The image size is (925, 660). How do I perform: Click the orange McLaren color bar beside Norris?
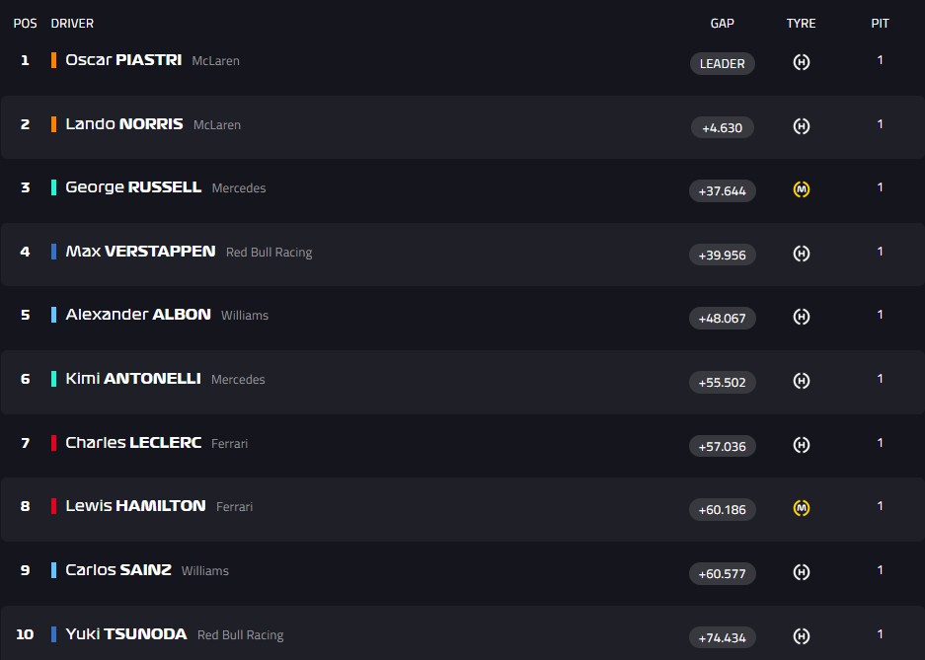pos(53,124)
